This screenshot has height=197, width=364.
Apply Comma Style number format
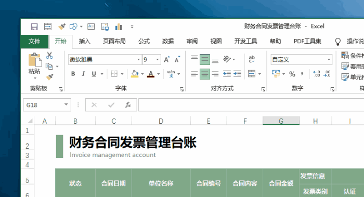302,74
